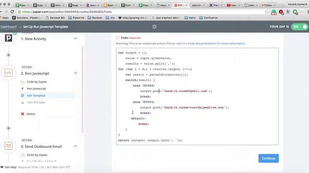Open the Solutions Pipedrive bookmark
Screen dimensions: 309x173
tap(27, 18)
